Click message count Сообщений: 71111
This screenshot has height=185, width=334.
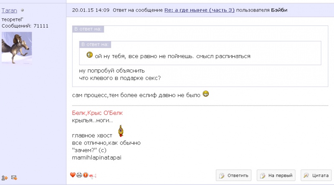pos(25,26)
